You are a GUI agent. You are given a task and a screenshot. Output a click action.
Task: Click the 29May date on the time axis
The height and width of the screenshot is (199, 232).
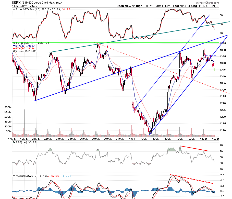tap(96, 139)
